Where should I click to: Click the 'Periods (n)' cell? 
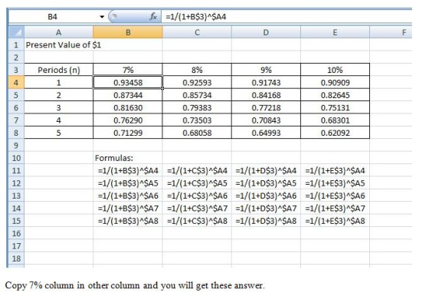coord(58,70)
